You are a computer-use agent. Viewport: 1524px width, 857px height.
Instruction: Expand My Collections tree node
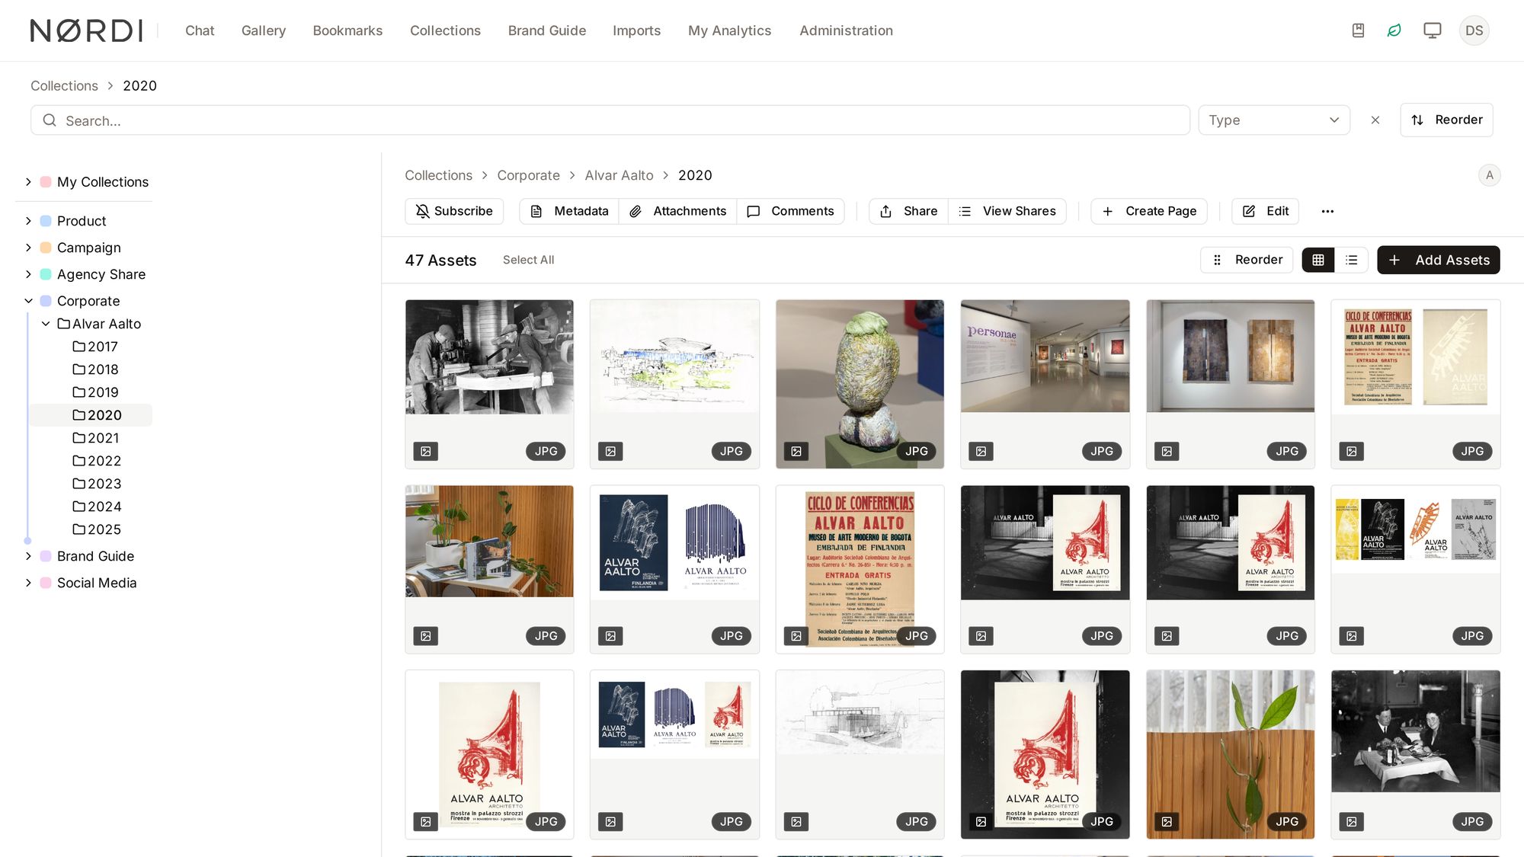[28, 182]
